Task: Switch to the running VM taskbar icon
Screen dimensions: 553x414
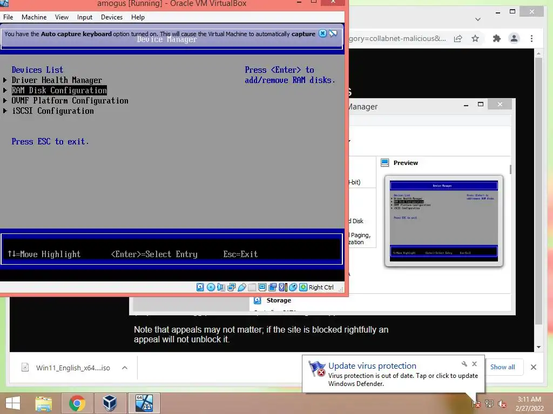Action: pos(144,403)
